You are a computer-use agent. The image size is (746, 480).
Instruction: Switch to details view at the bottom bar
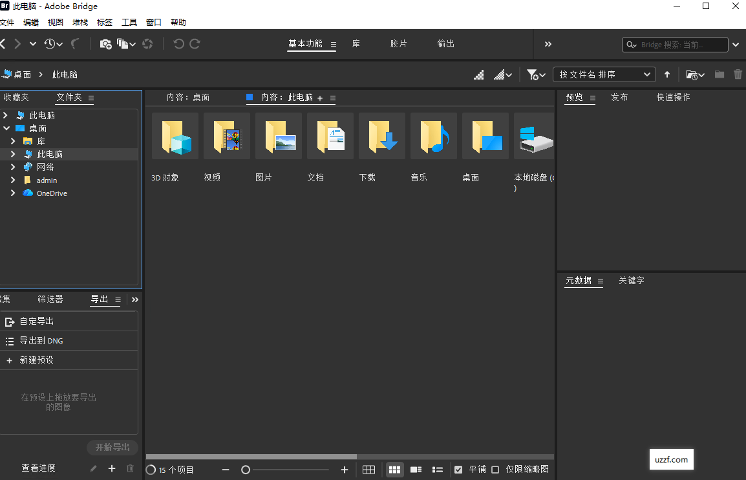[x=416, y=470]
